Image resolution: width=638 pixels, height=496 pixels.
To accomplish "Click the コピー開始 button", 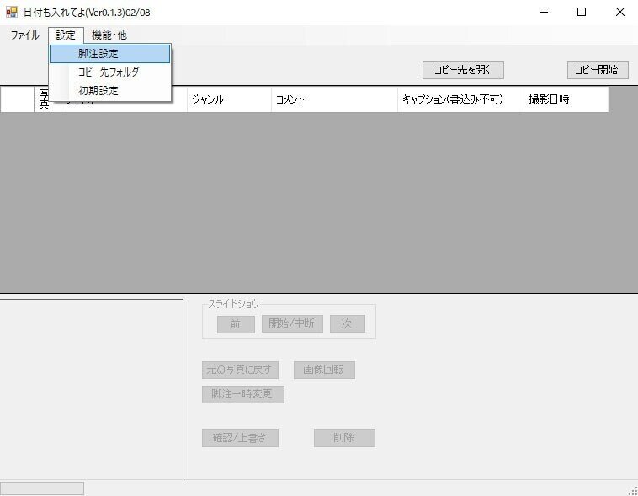I will (x=598, y=70).
